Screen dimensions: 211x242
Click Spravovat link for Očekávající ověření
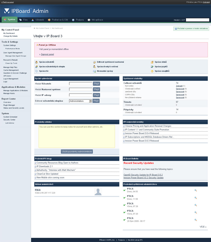click(x=180, y=89)
